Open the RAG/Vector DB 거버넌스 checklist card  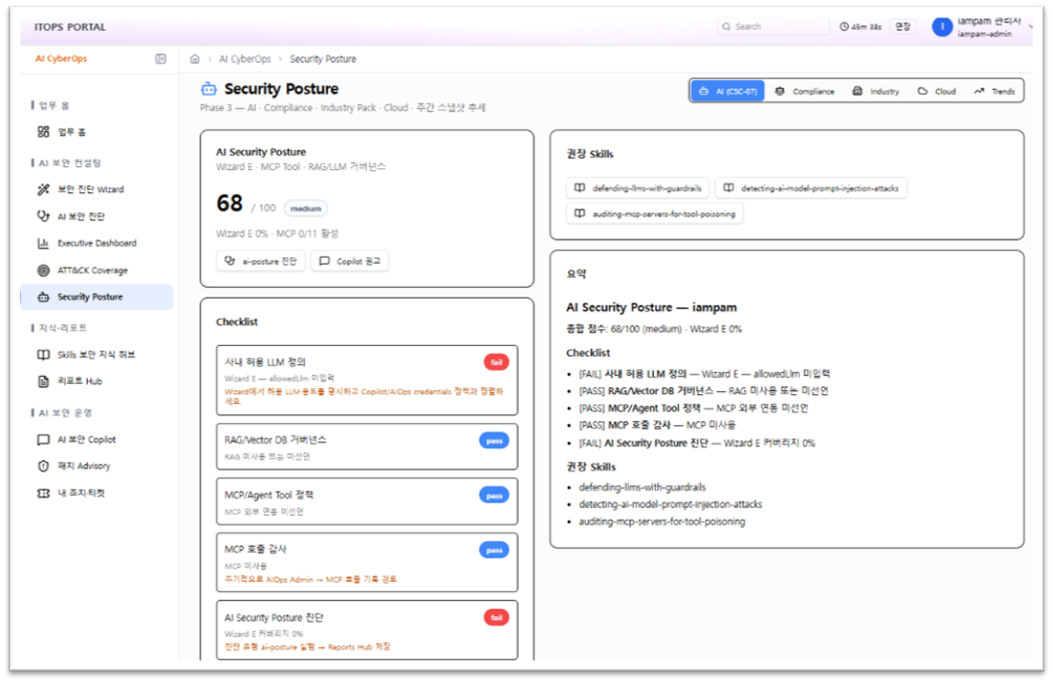click(367, 446)
